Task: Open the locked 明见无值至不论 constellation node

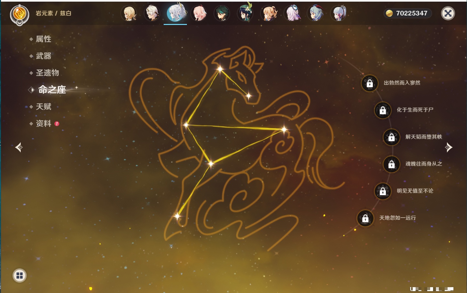Action: [x=383, y=191]
